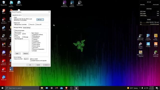Select the Minecraft Launcher desktop icon

pos(156,54)
